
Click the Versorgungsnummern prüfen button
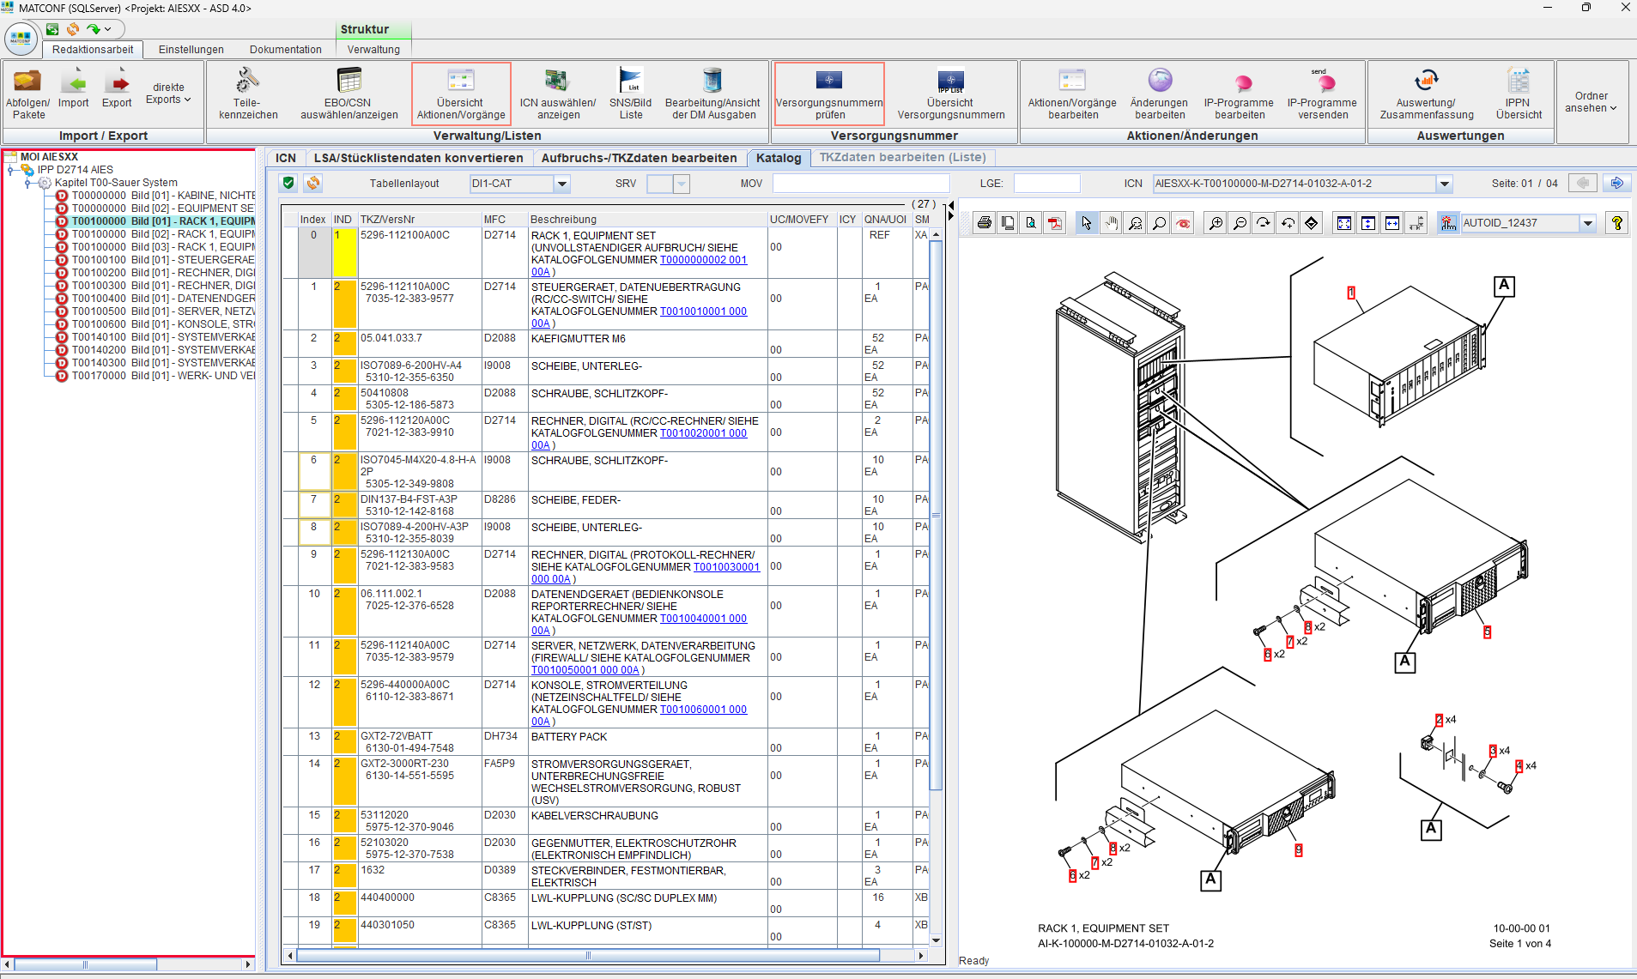tap(828, 93)
